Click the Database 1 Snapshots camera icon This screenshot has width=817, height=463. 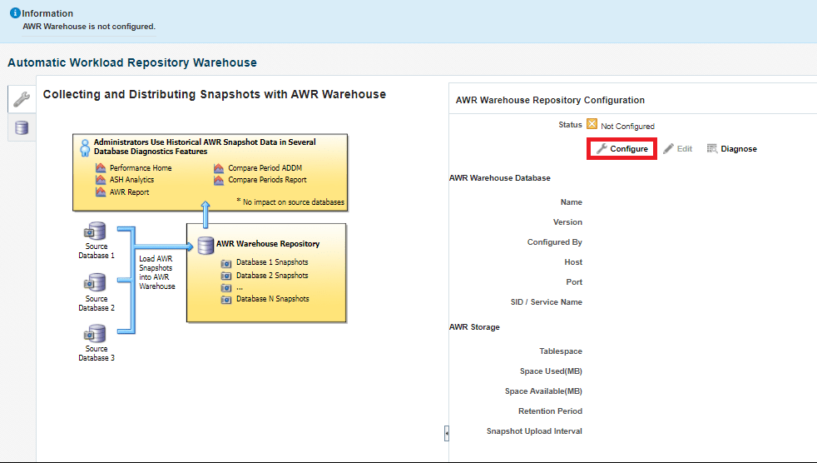click(x=226, y=262)
